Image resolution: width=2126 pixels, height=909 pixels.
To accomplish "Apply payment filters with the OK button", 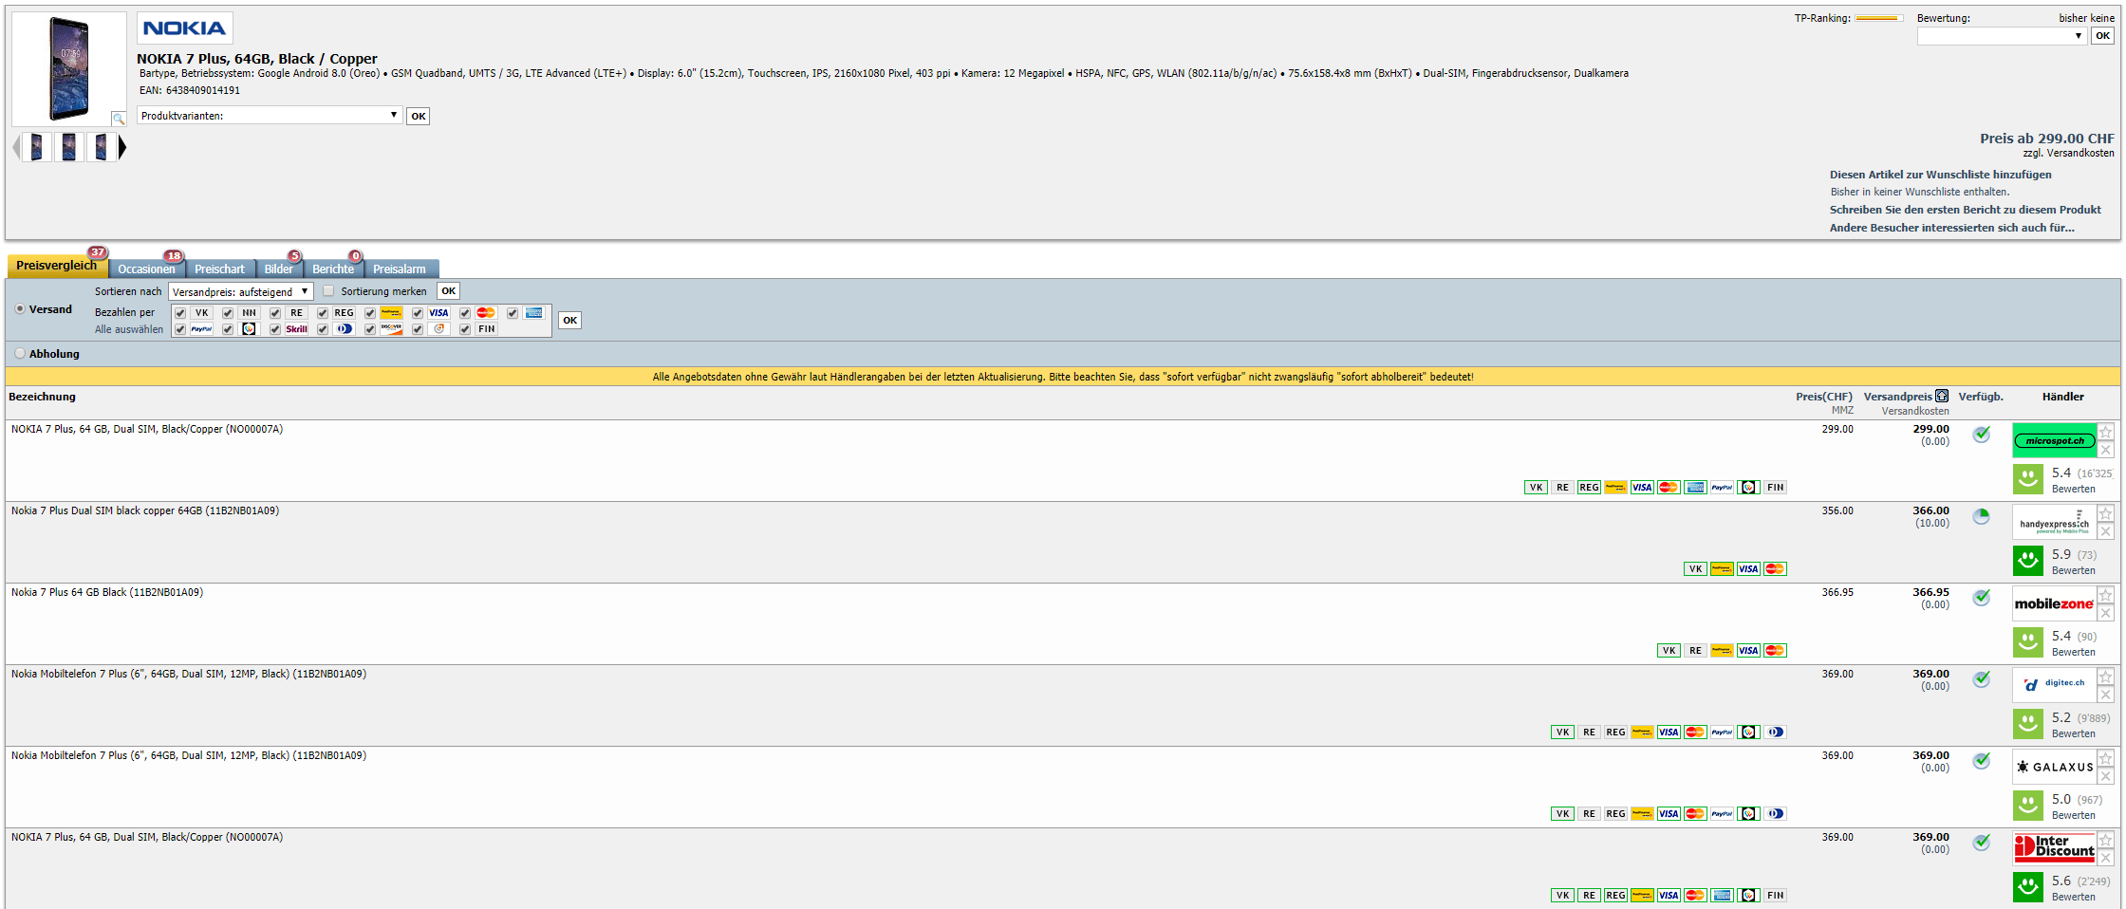I will coord(569,321).
